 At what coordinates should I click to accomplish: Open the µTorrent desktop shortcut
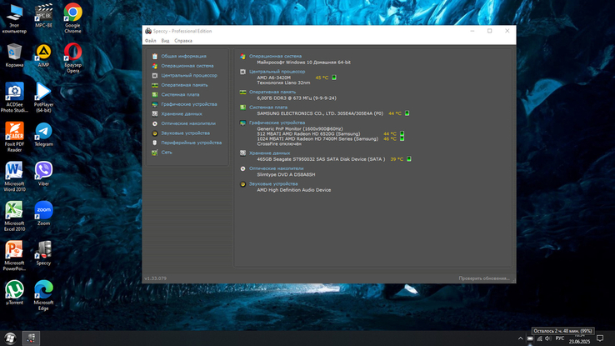tap(14, 293)
